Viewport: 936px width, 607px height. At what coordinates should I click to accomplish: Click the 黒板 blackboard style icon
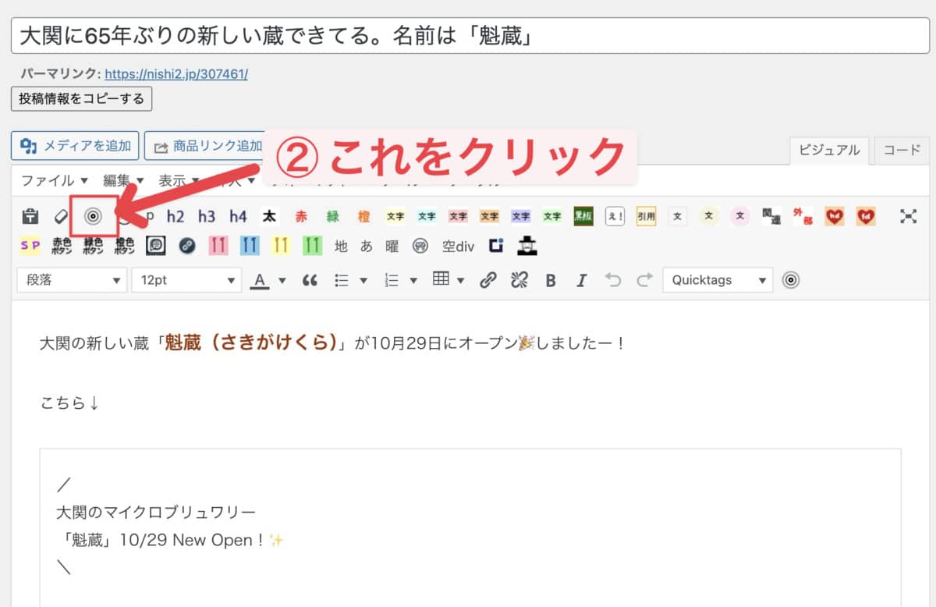point(583,216)
